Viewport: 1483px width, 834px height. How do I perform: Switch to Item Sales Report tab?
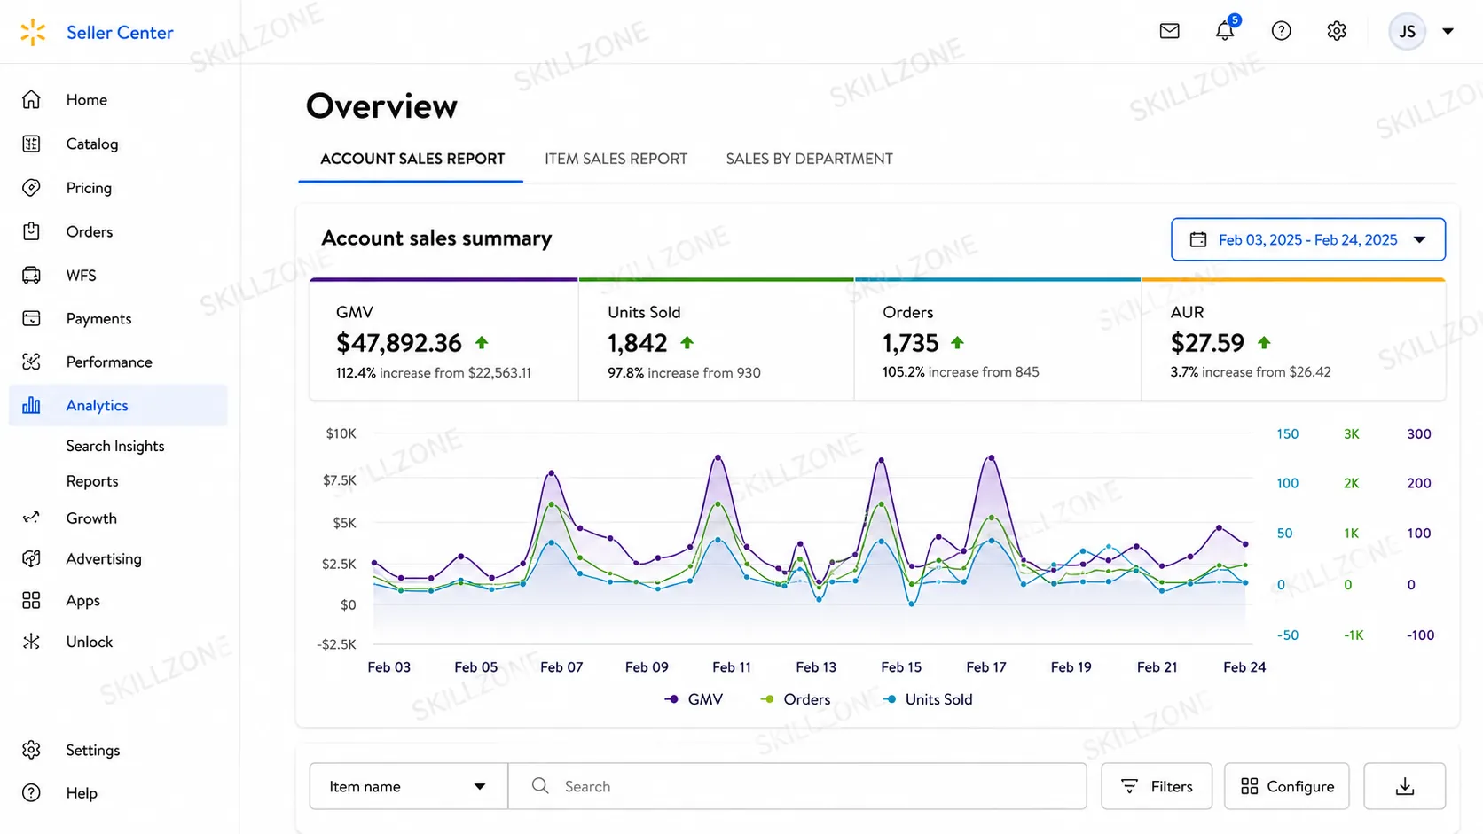[616, 159]
